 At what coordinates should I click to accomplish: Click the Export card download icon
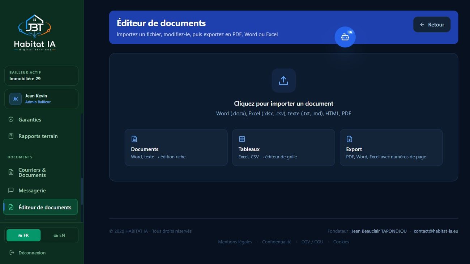point(349,139)
